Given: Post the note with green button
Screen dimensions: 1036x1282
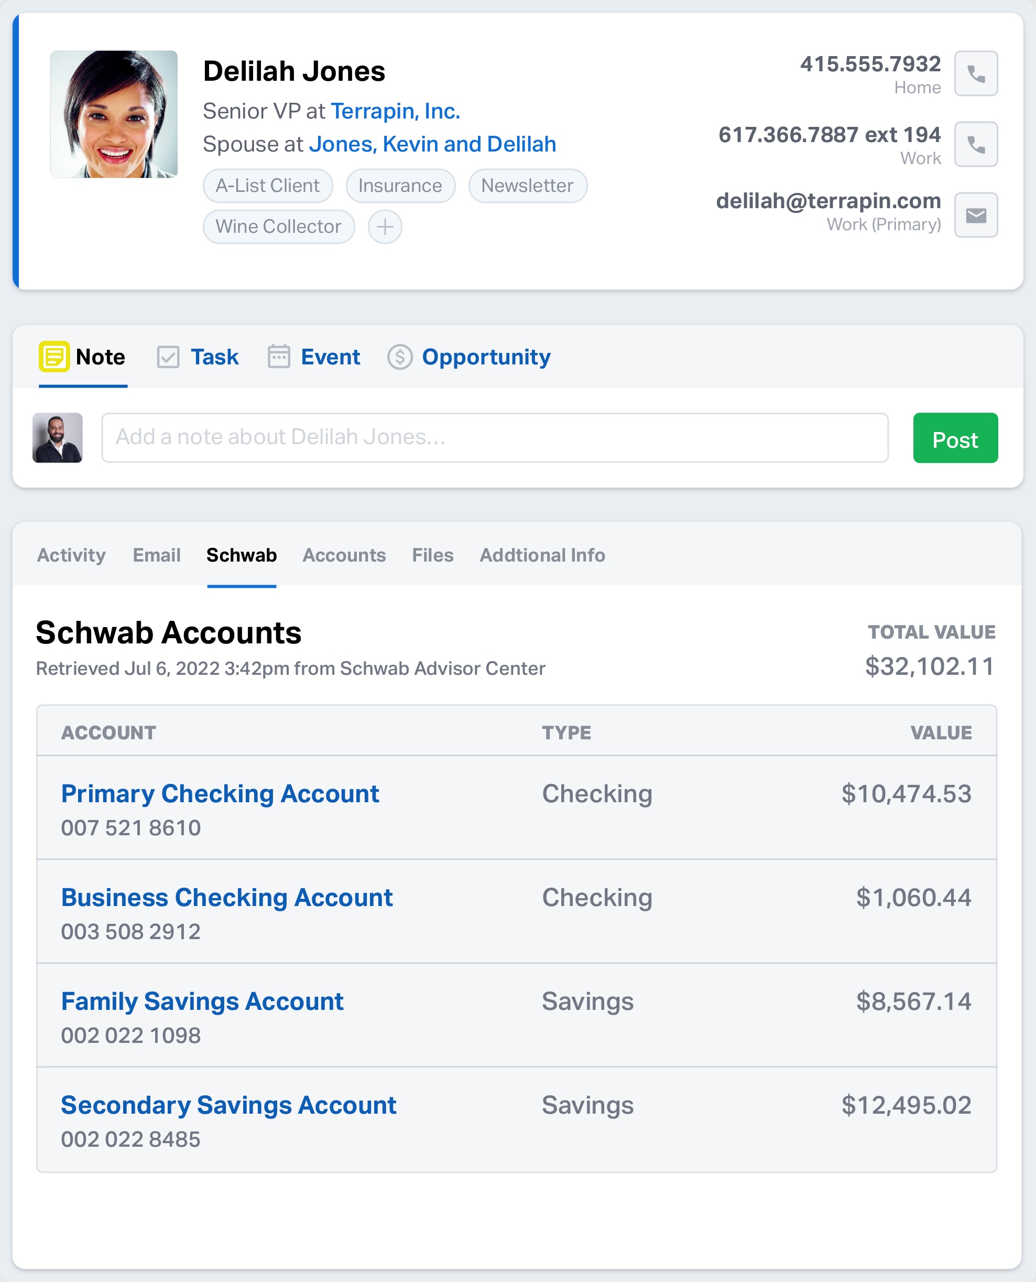Looking at the screenshot, I should pyautogui.click(x=955, y=438).
